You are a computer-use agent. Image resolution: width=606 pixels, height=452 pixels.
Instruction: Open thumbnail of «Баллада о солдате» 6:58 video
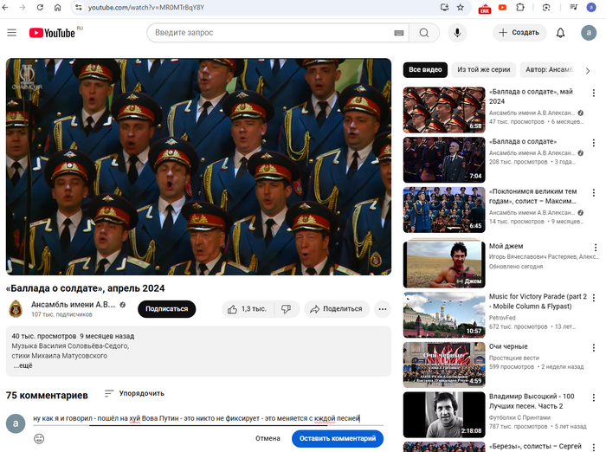coord(444,110)
